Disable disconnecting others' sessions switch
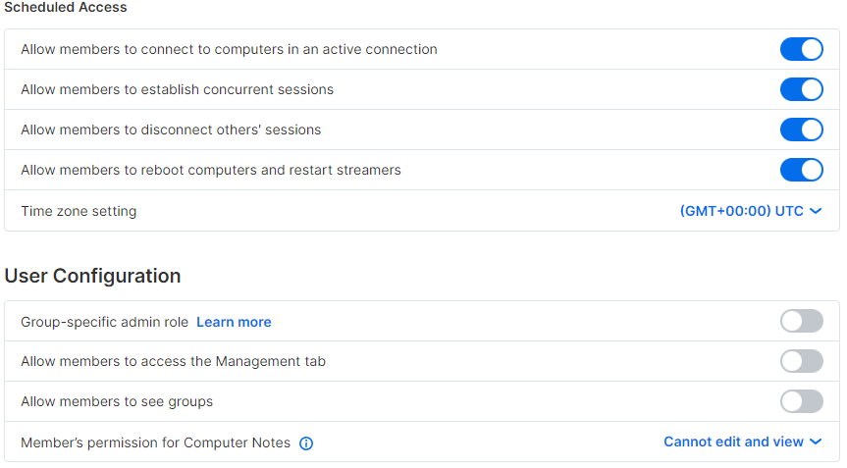 pyautogui.click(x=802, y=130)
